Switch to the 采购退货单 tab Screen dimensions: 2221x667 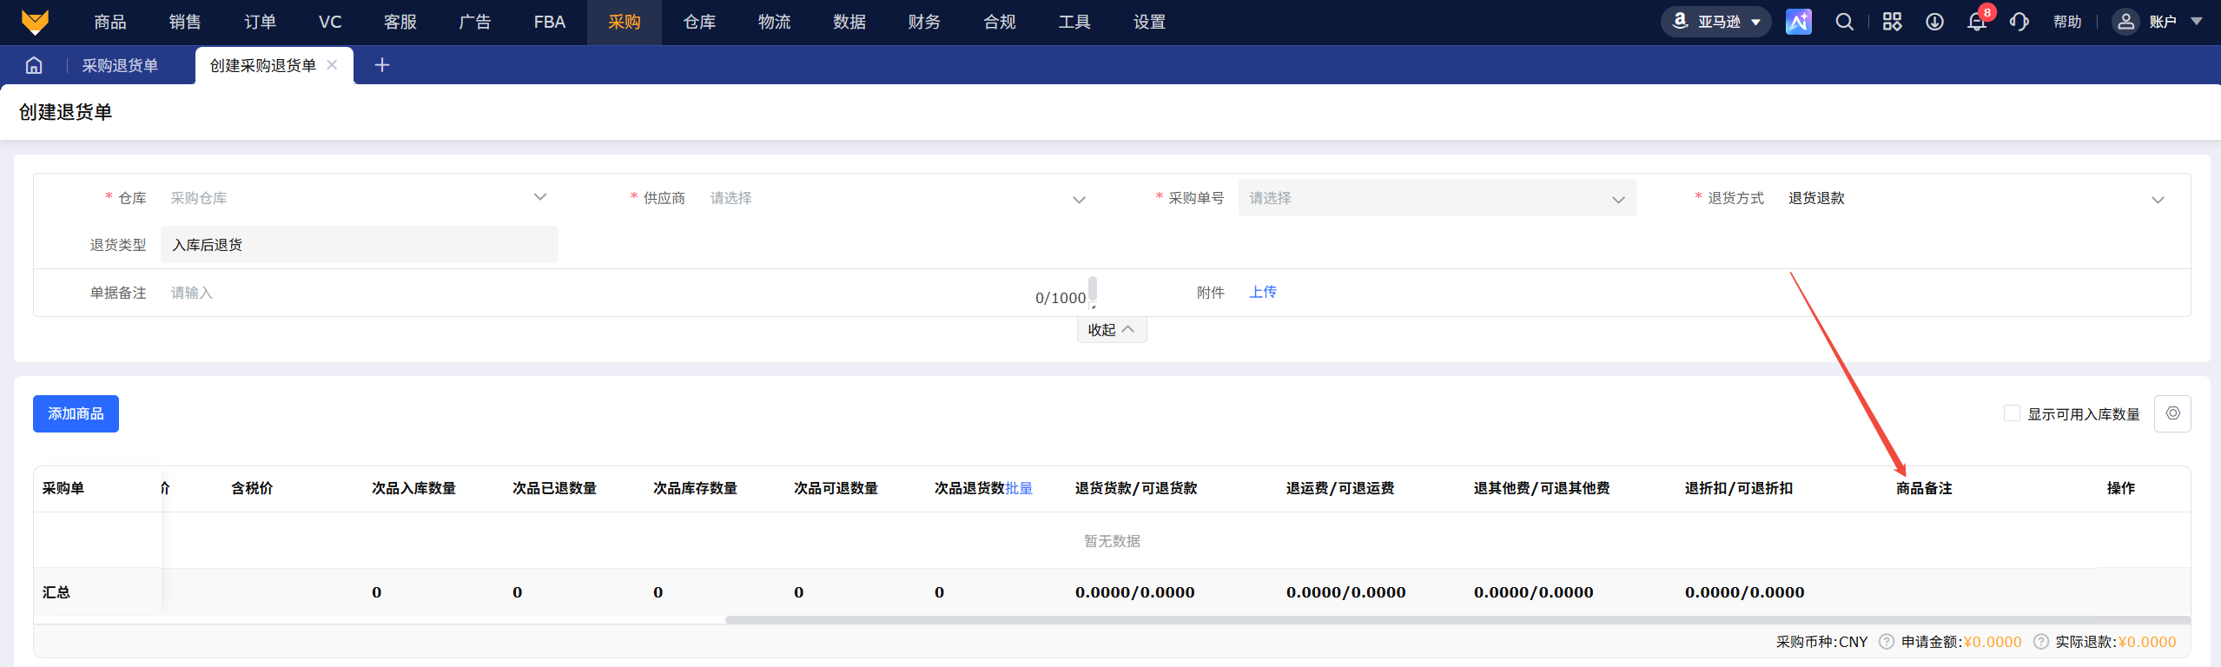click(x=120, y=65)
